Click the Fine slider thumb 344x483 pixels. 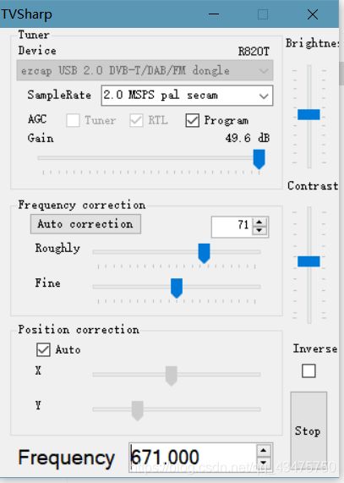point(177,288)
